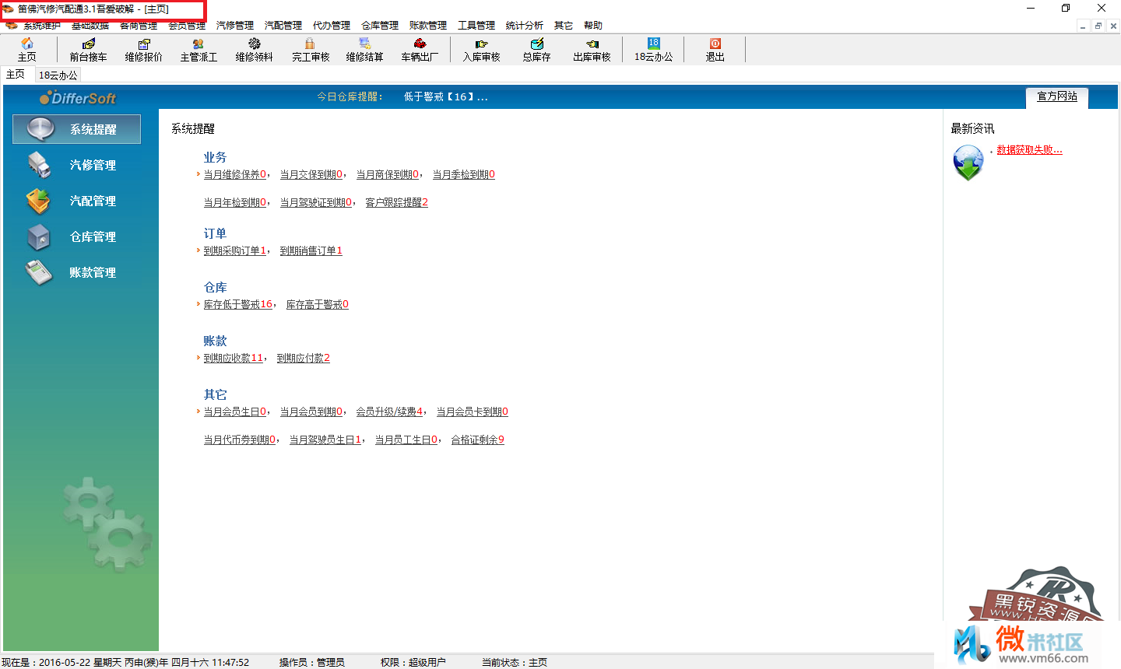The height and width of the screenshot is (669, 1121).
Task: Open the 汽配管理 menu
Action: click(283, 26)
